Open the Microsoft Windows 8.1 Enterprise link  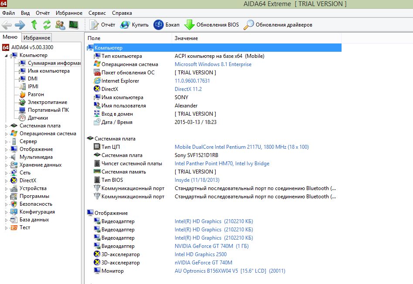tap(213, 64)
